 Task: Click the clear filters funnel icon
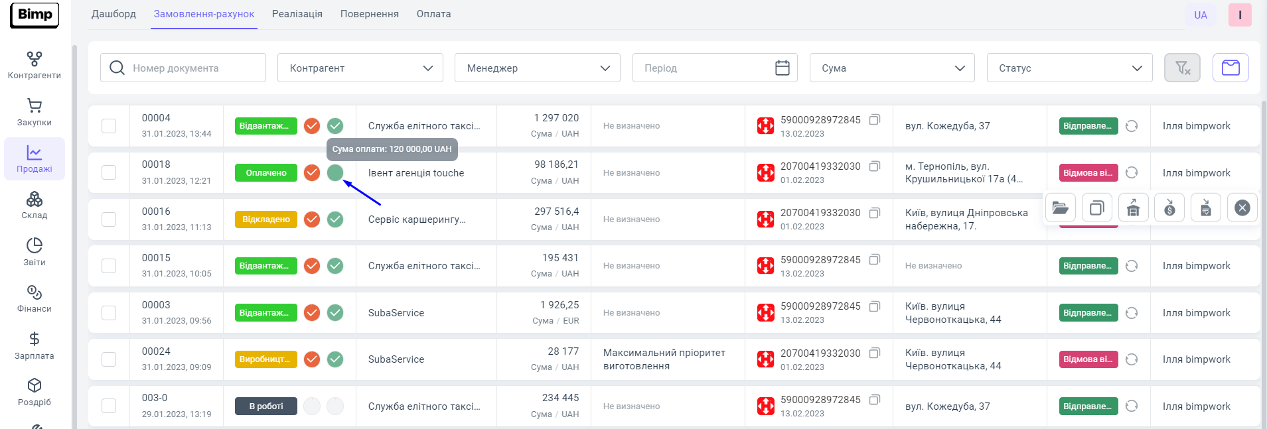[1182, 68]
